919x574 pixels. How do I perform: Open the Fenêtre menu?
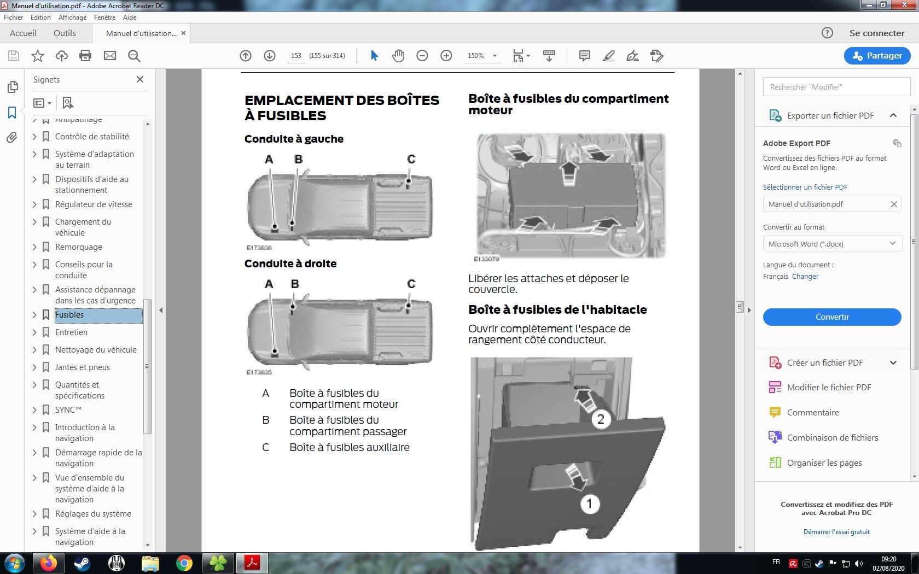tap(104, 17)
